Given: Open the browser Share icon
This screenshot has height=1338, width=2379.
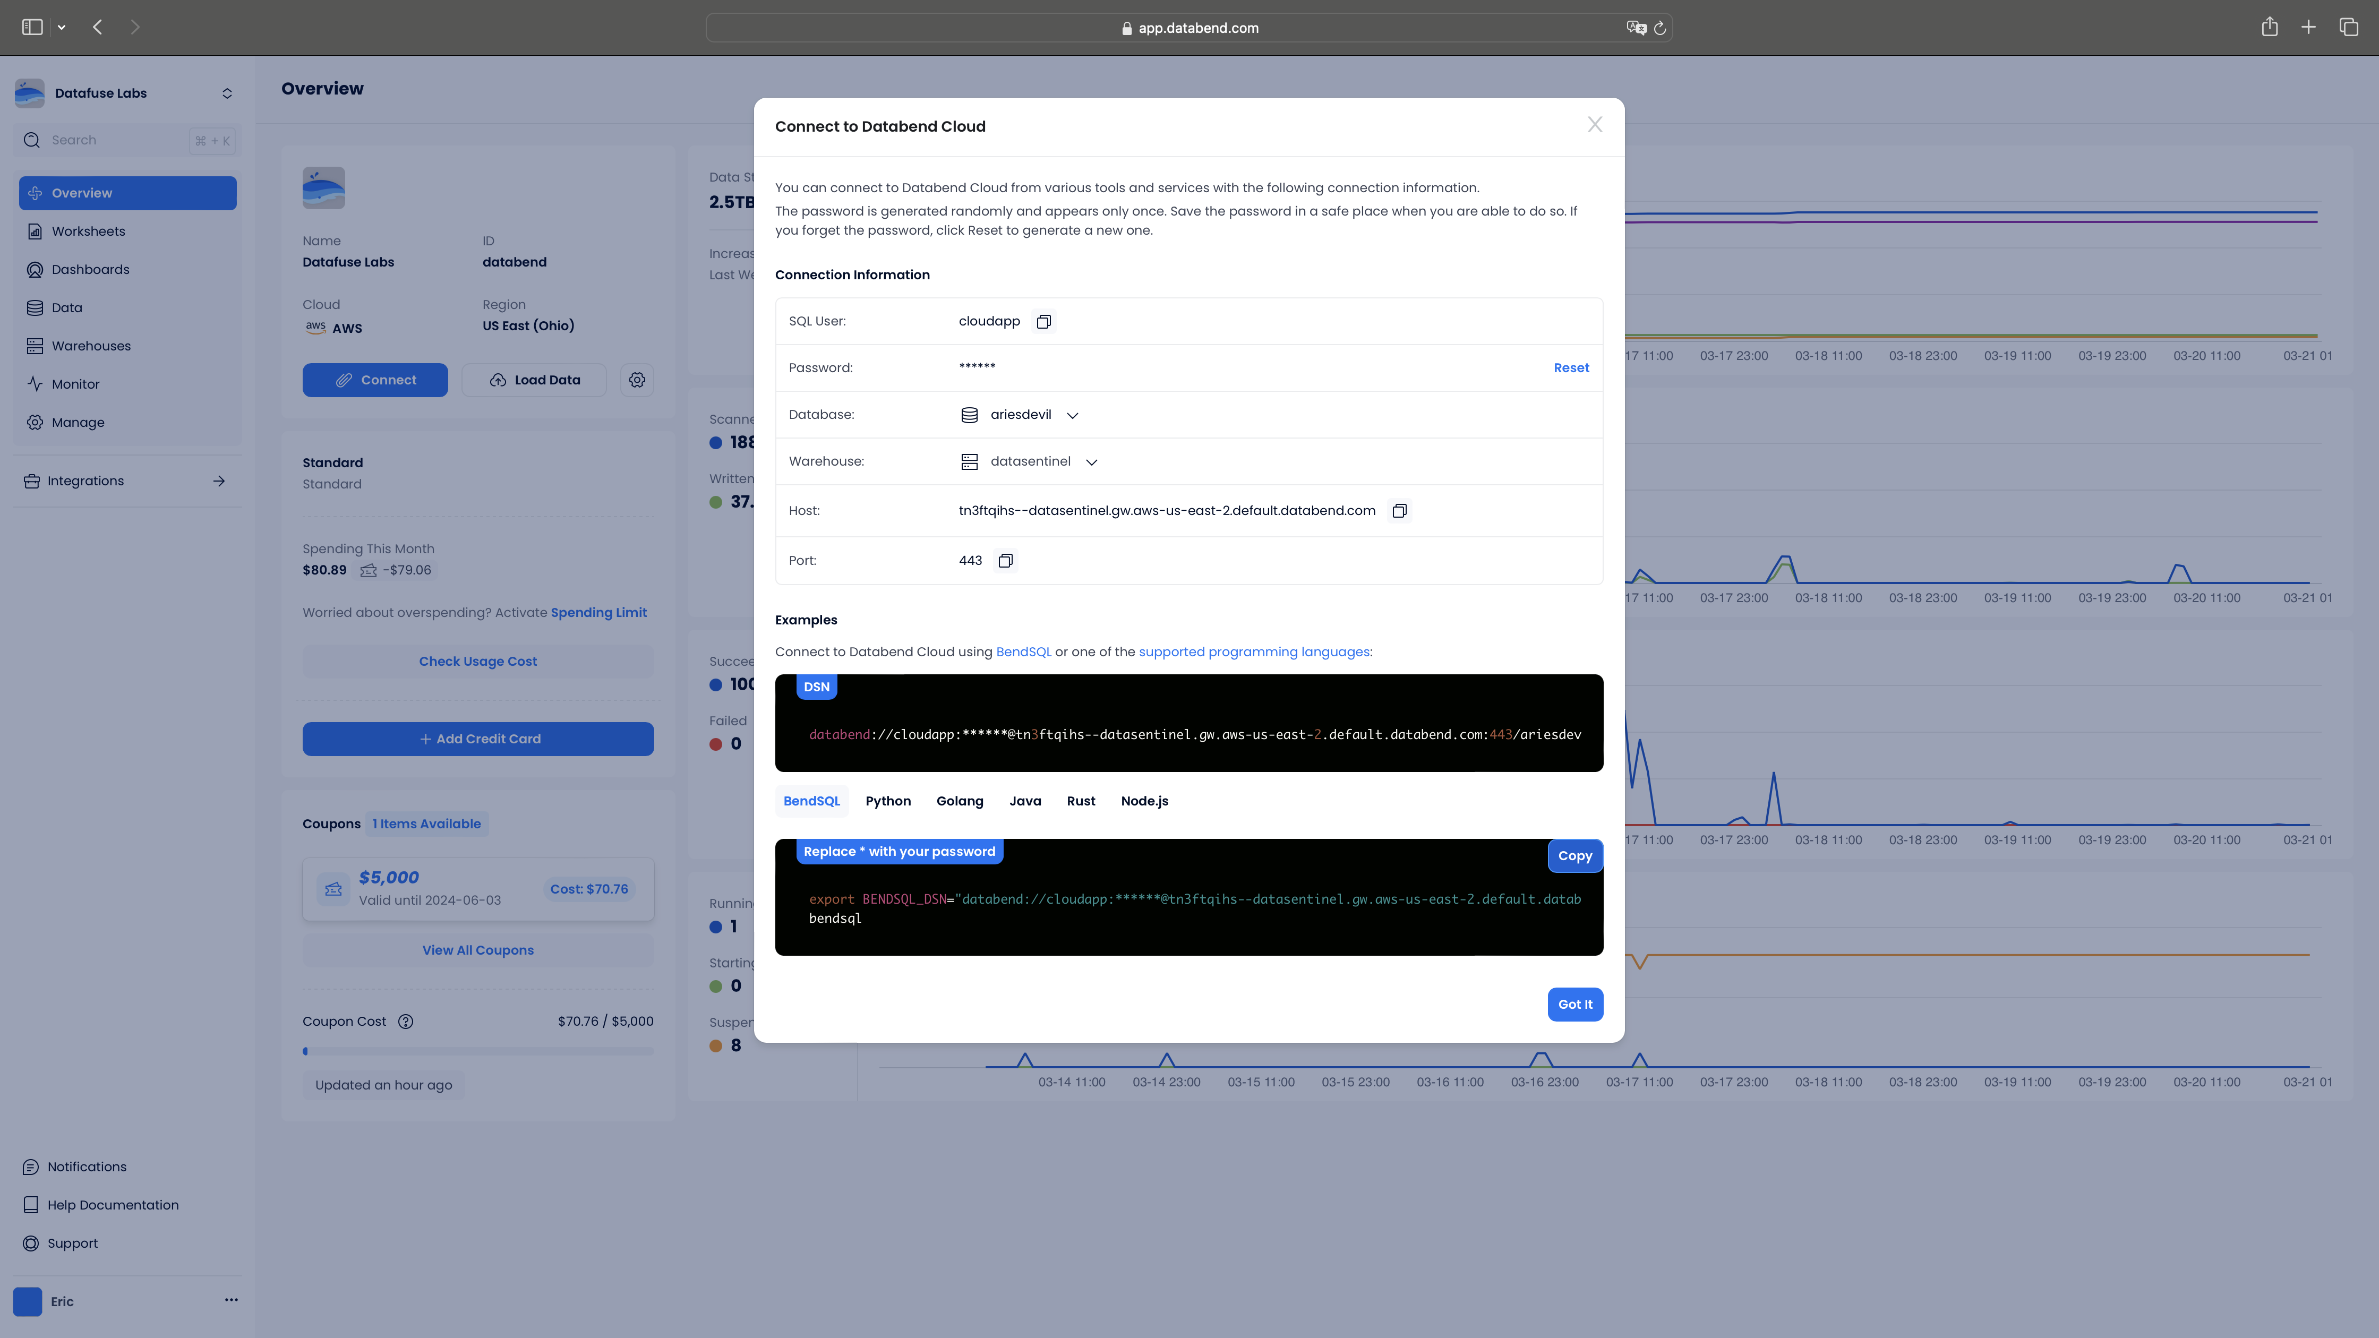Looking at the screenshot, I should (2269, 27).
